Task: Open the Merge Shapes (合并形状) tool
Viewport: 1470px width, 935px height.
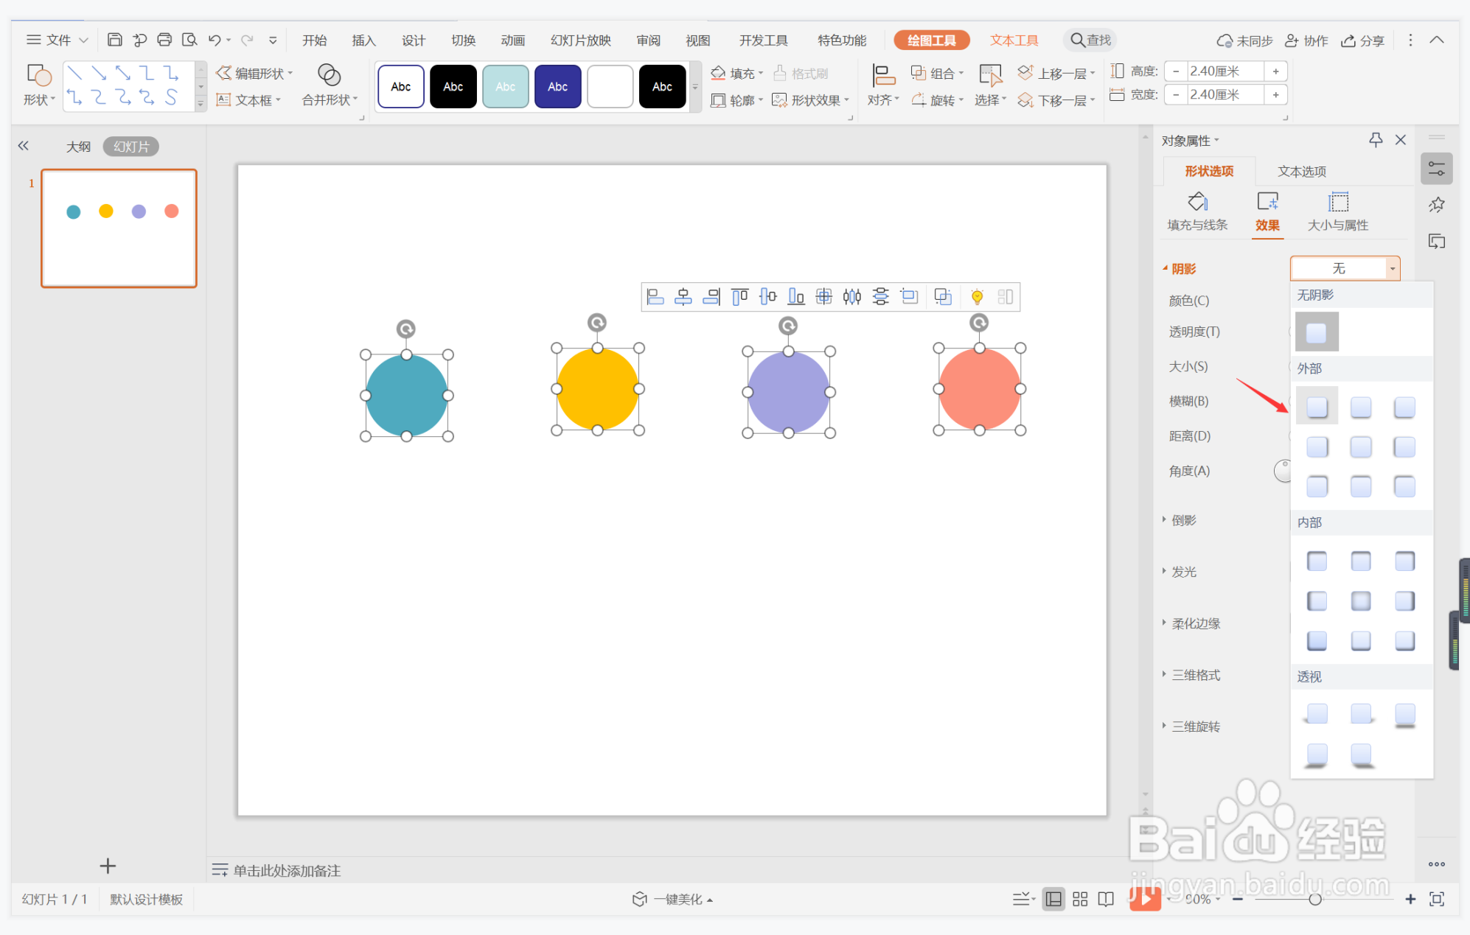Action: [329, 85]
